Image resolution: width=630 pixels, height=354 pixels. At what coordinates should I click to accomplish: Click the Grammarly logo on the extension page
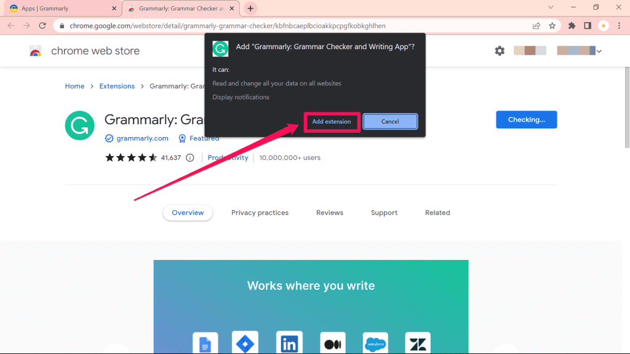79,125
